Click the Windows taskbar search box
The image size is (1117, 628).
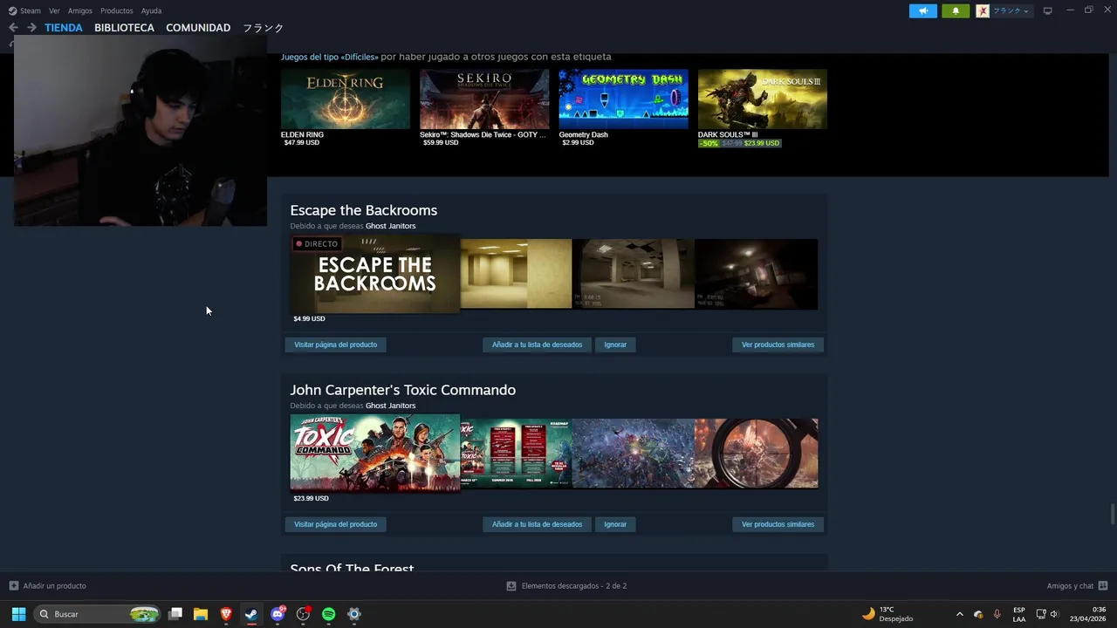click(x=97, y=614)
